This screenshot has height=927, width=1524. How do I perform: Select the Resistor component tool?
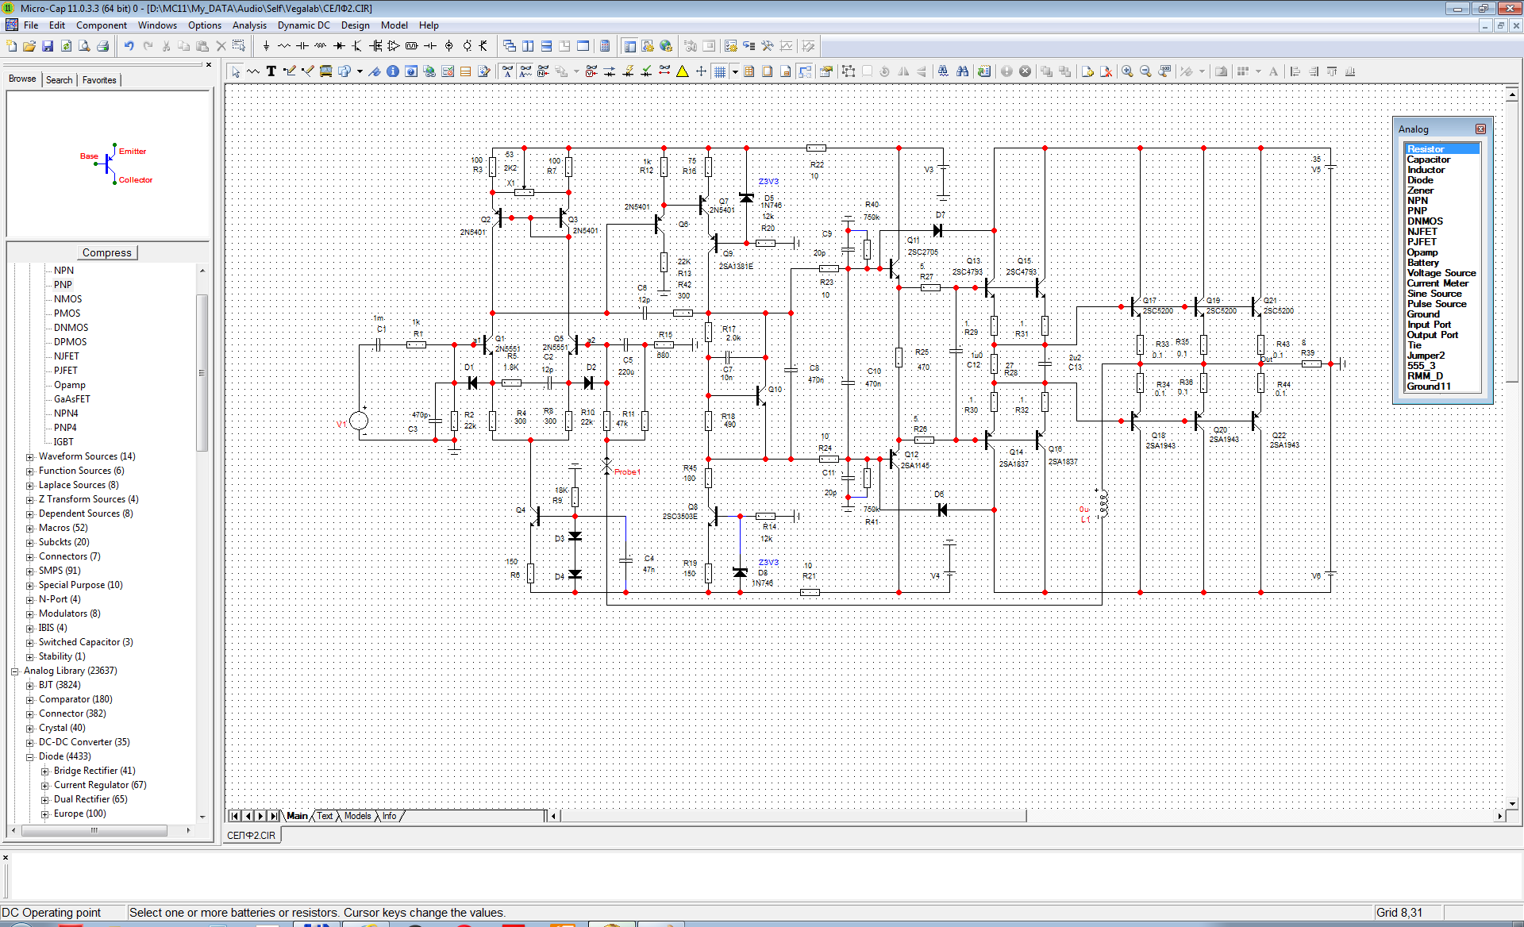(284, 46)
